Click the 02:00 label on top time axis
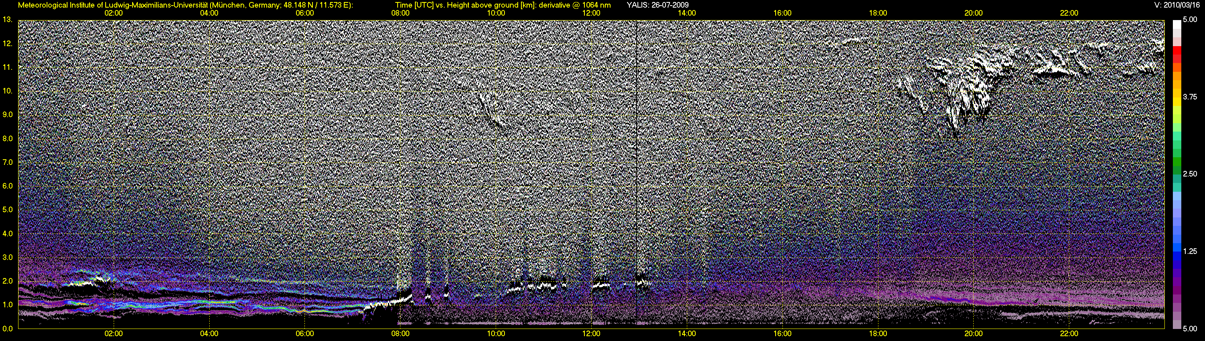 [114, 13]
